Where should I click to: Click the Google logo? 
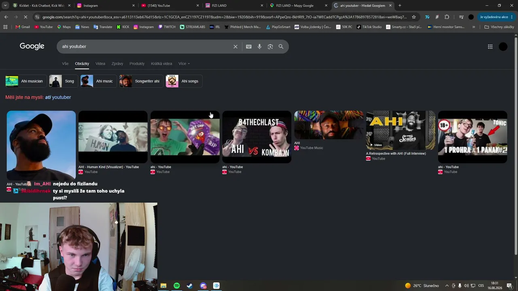pos(32,46)
